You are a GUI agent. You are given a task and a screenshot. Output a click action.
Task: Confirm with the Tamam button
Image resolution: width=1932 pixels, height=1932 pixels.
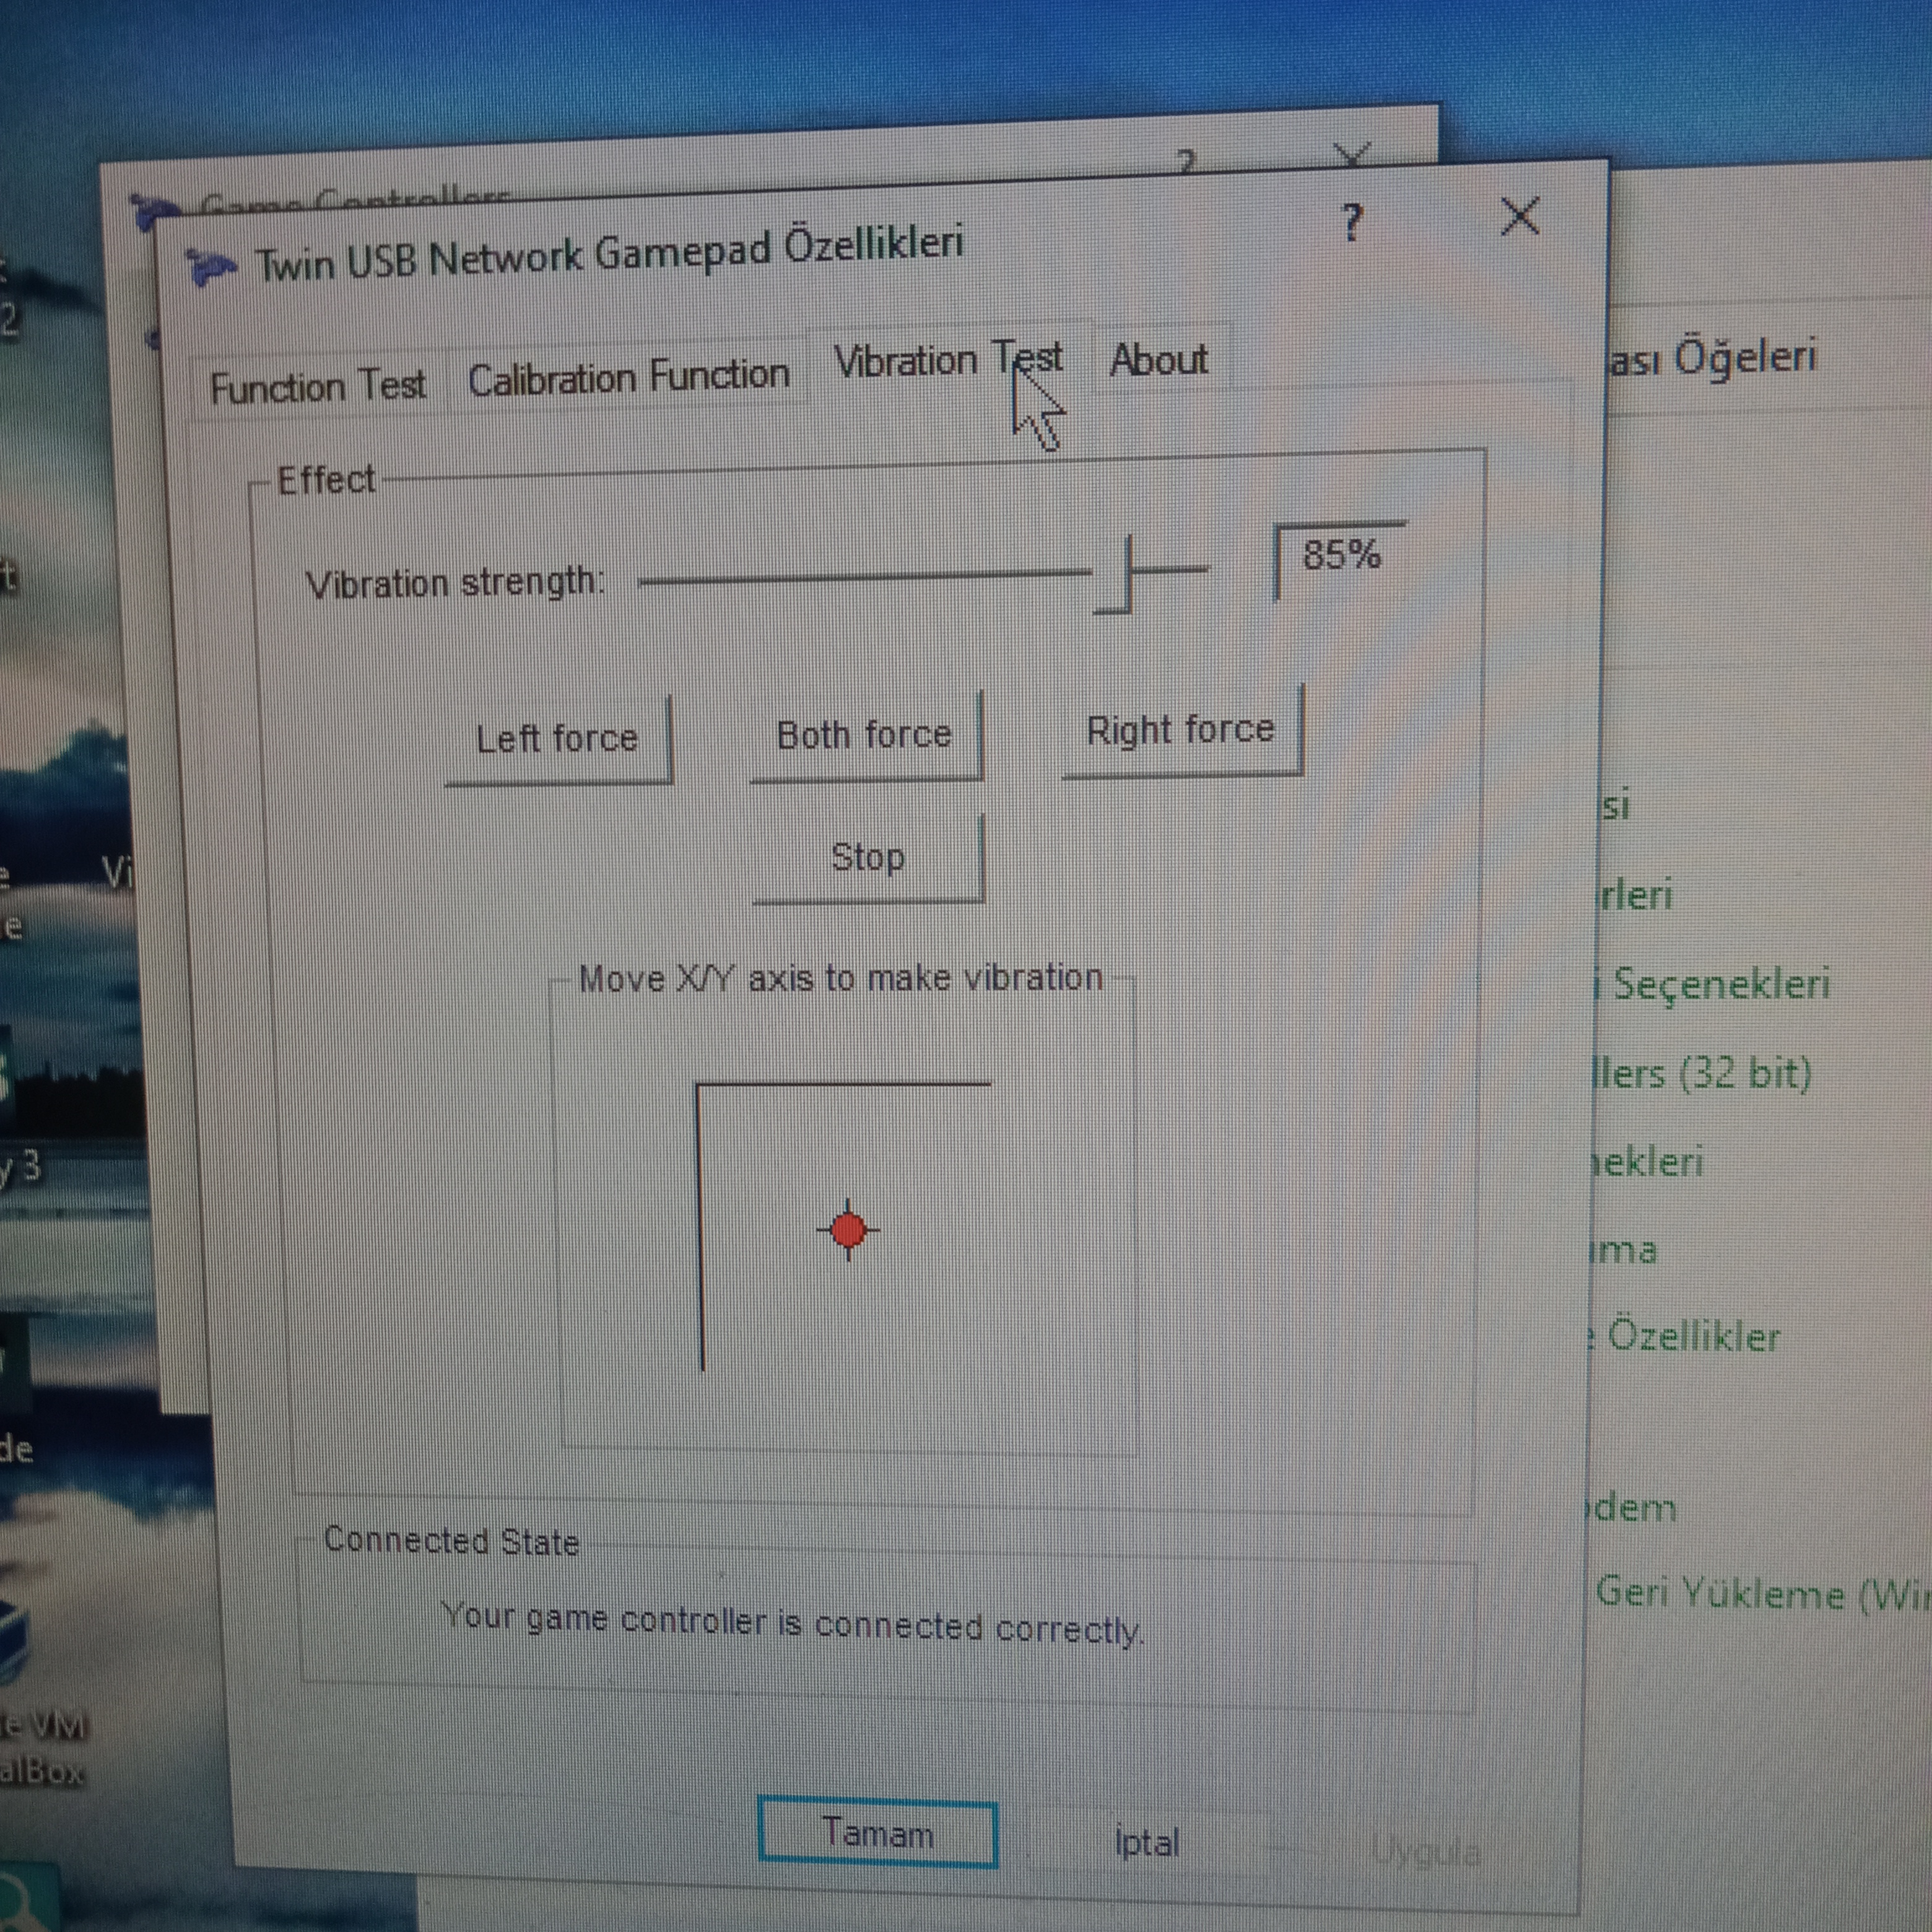[877, 1834]
